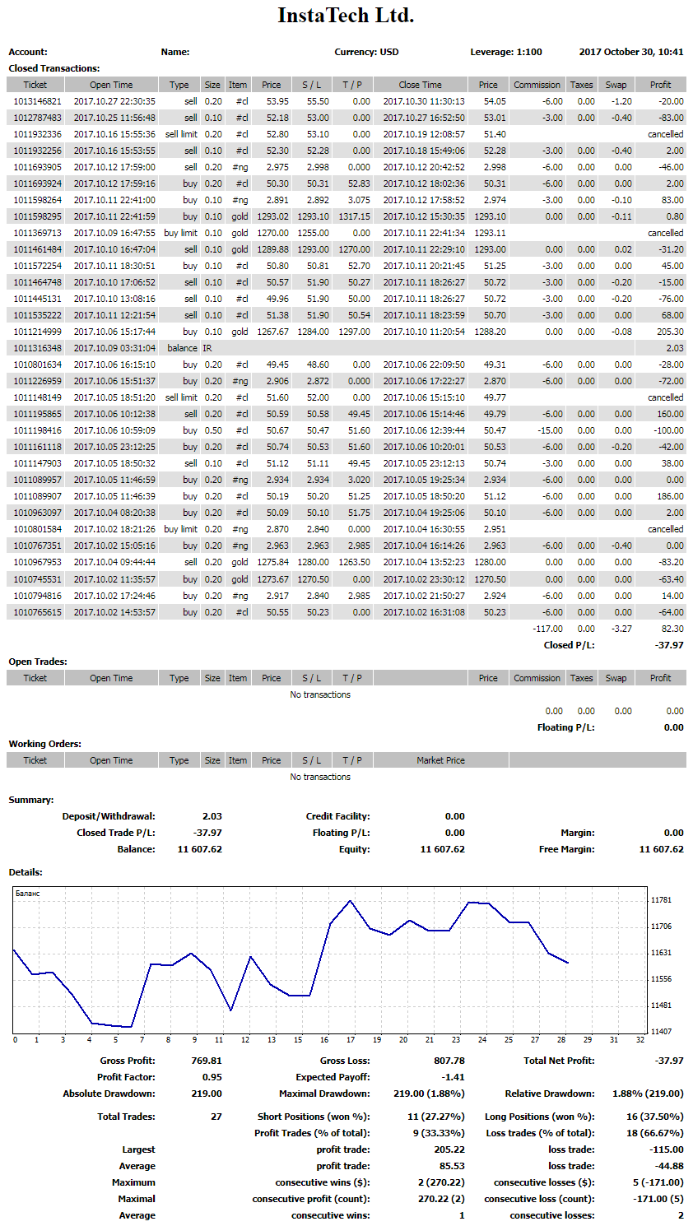Screen dimensions: 693x1226
Task: Select subtotal profit 82.30
Action: pos(673,629)
